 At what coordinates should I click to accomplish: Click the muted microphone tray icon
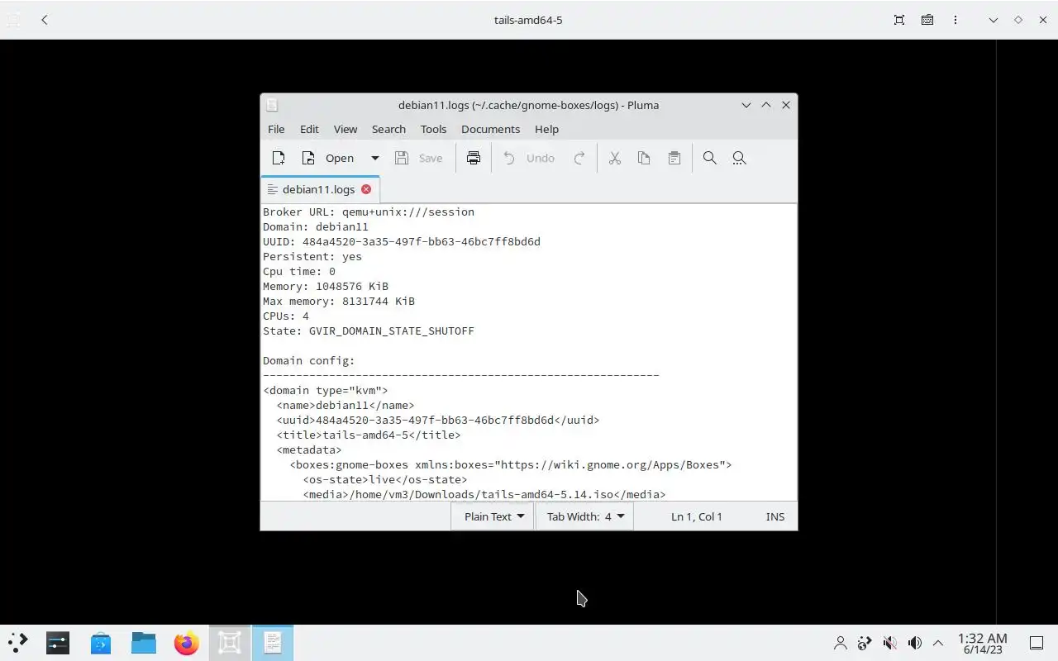(890, 643)
